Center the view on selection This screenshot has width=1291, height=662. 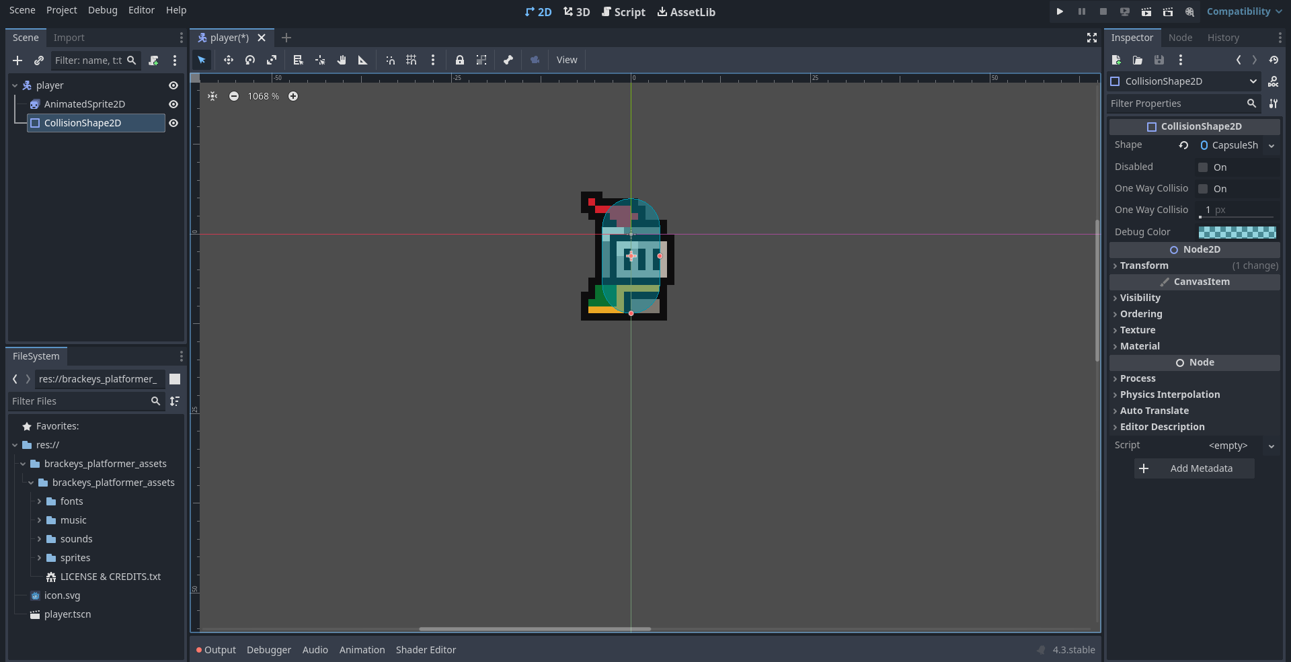[212, 96]
